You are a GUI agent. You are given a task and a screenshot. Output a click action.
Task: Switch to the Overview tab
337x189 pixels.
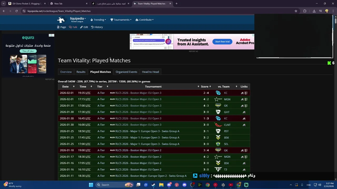point(66,72)
